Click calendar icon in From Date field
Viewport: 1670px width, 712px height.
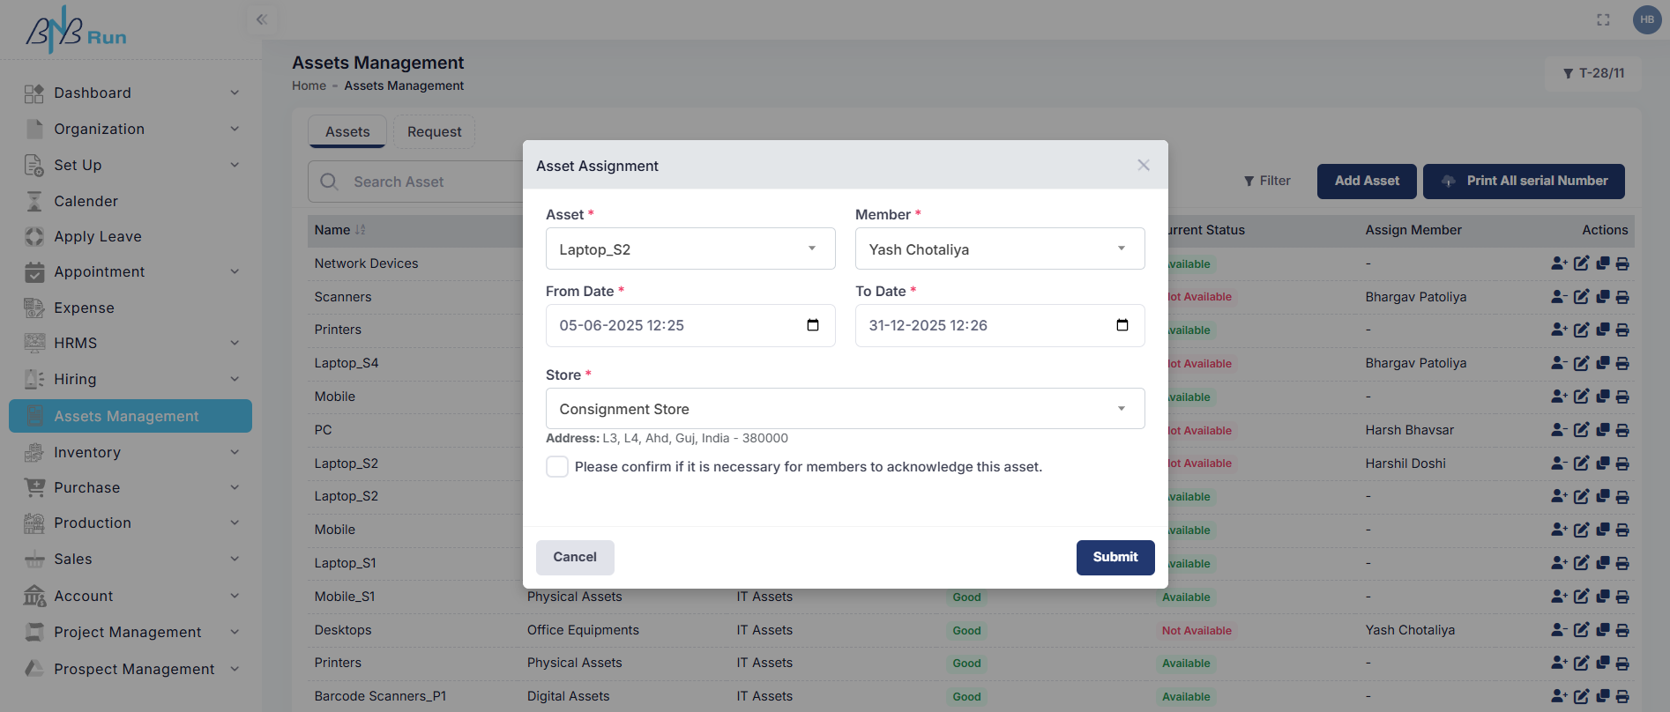(812, 325)
